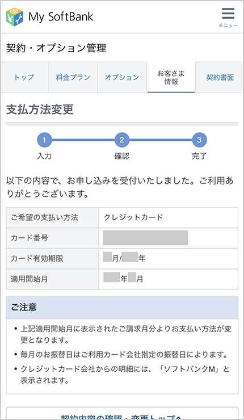Click the progress line between steps 1 and 2

pyautogui.click(x=83, y=140)
